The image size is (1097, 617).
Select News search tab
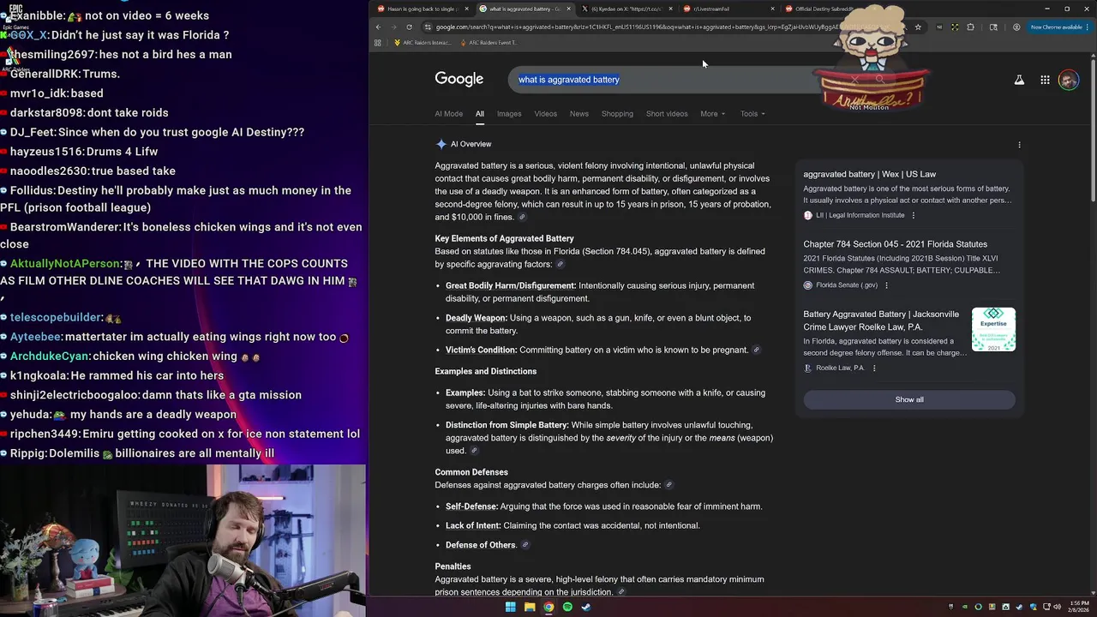coord(579,113)
